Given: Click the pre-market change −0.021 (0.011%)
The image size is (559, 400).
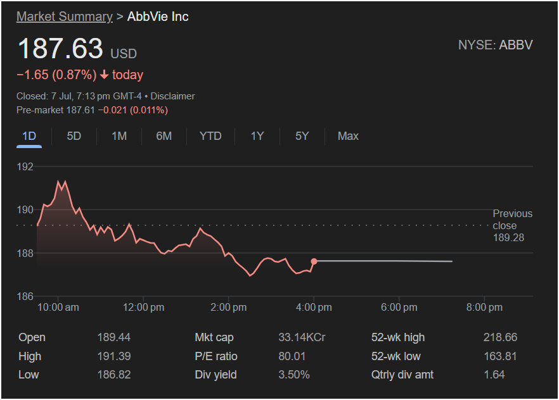Looking at the screenshot, I should click(133, 110).
